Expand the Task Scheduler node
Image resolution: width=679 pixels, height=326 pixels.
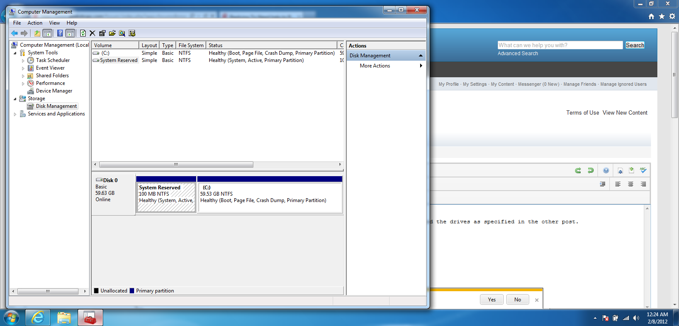coord(23,61)
